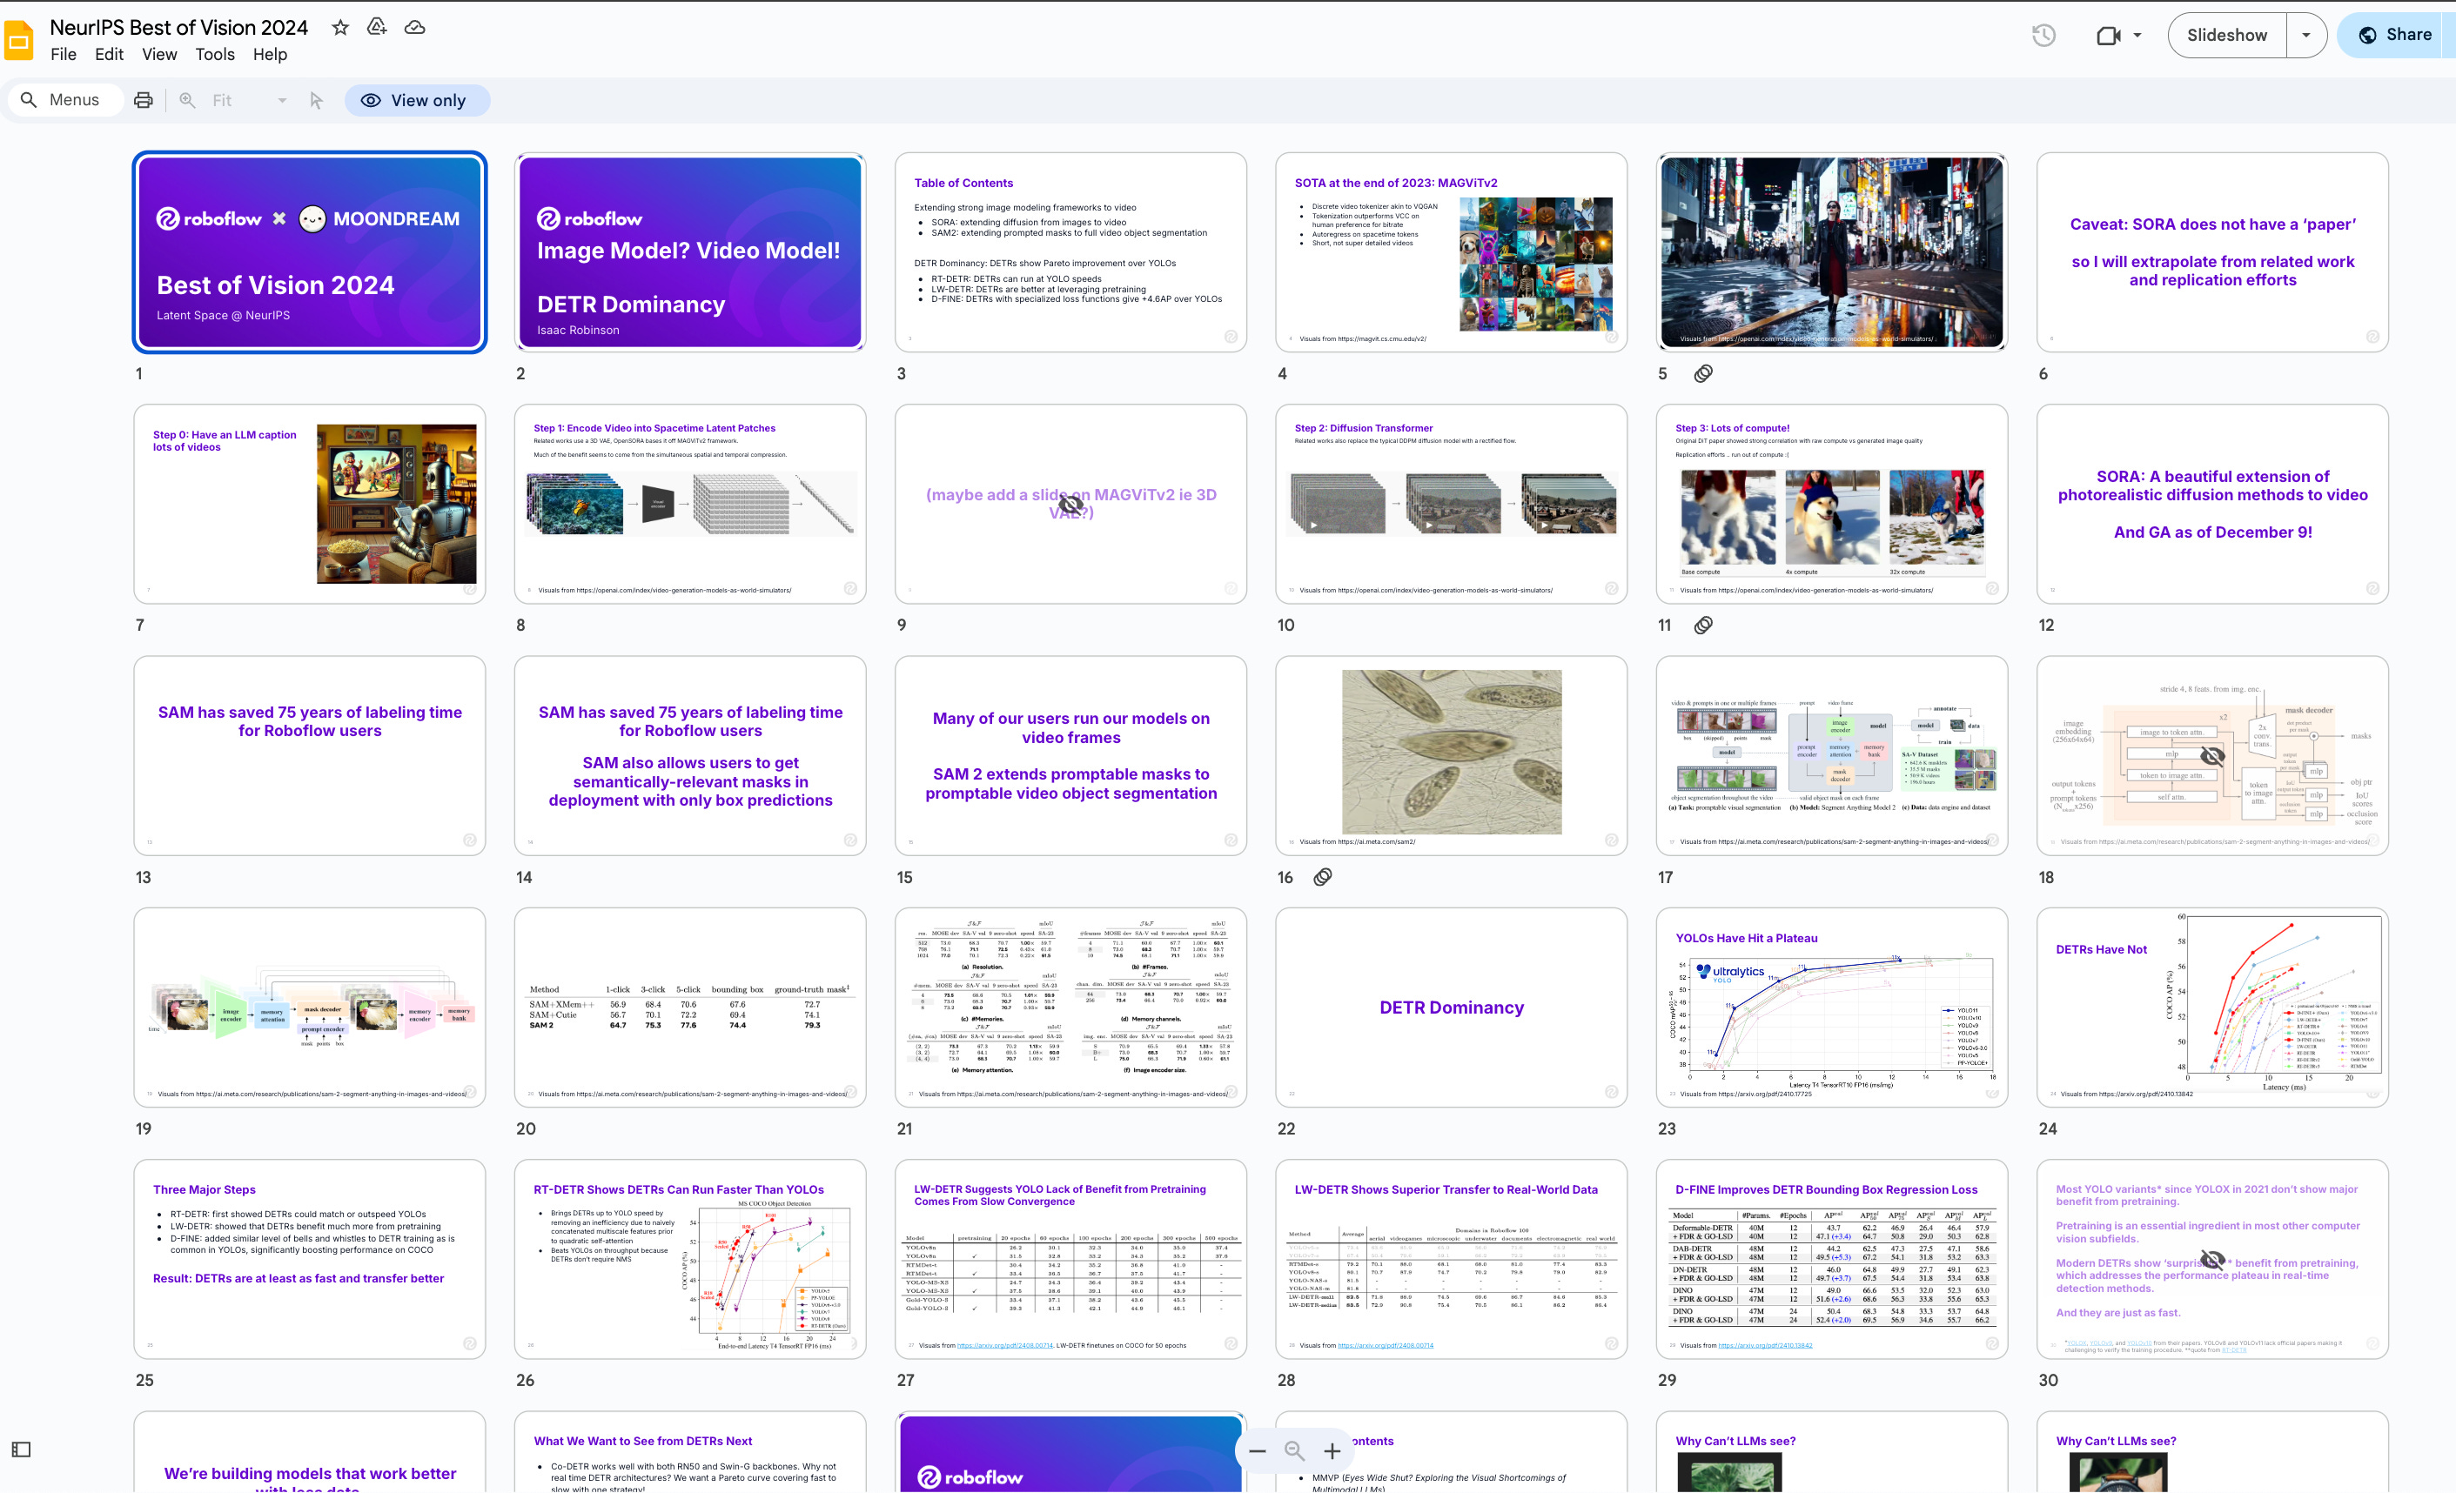Click the View only mode button

[x=417, y=101]
